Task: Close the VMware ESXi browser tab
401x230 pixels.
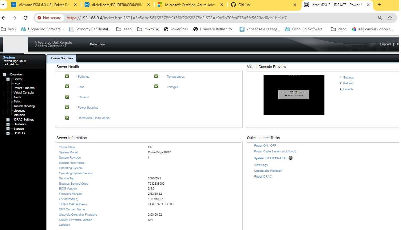Action: point(75,5)
